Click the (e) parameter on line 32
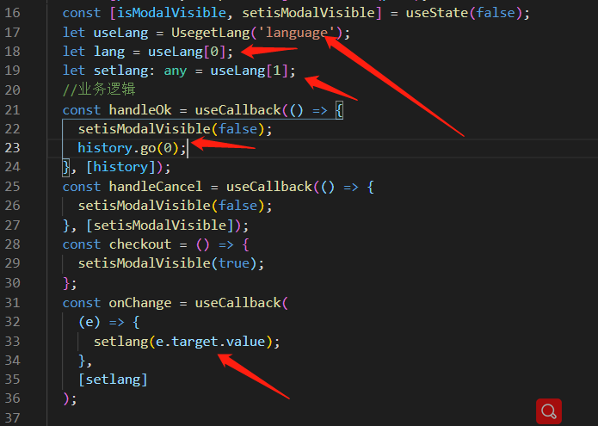 (x=89, y=322)
